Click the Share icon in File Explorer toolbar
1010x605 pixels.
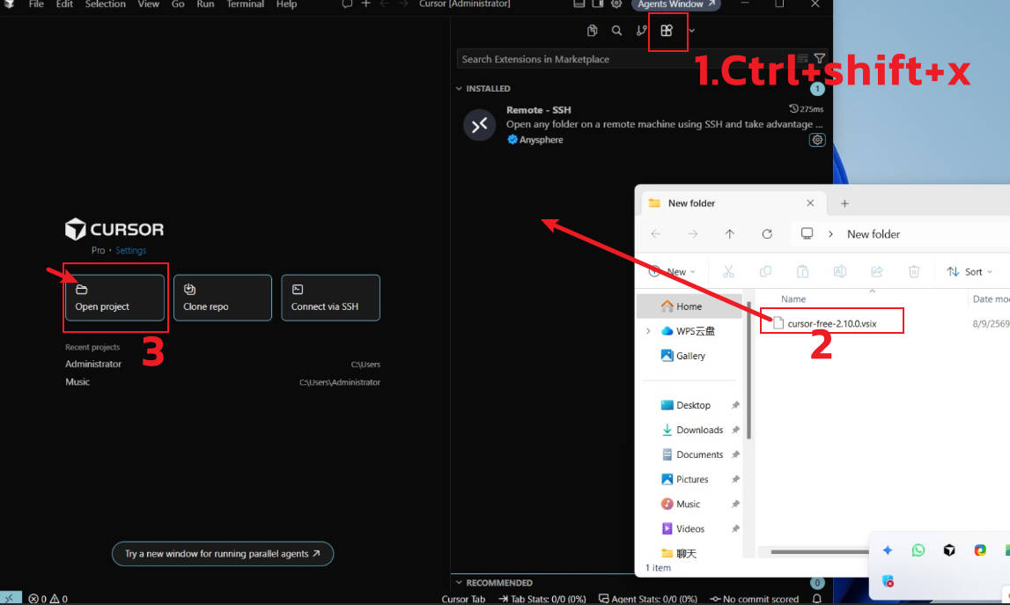pos(877,272)
